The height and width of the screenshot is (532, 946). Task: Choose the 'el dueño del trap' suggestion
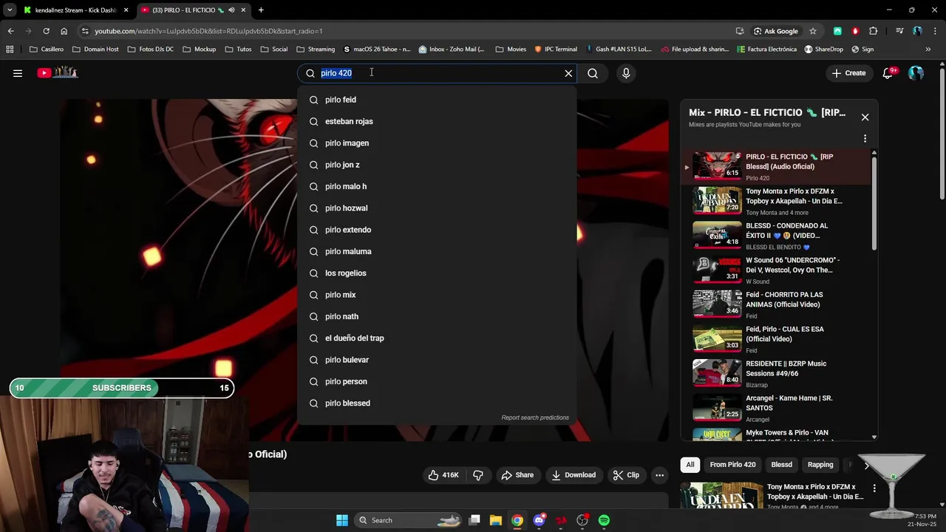point(437,338)
